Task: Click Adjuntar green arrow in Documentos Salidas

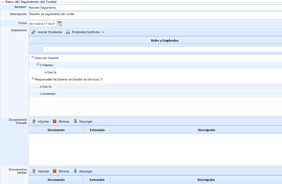Action: coord(34,171)
